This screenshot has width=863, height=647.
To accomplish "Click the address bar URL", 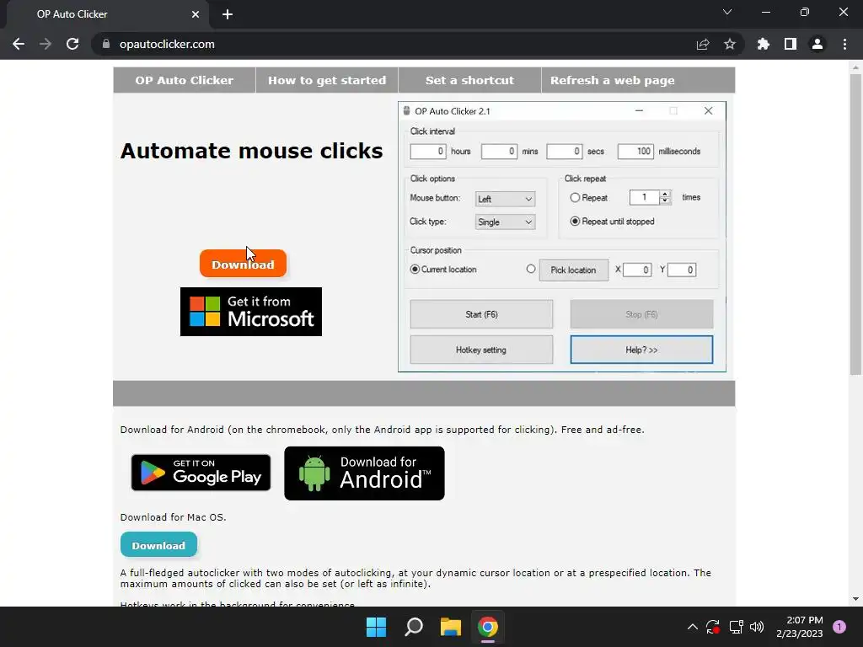I will point(168,44).
